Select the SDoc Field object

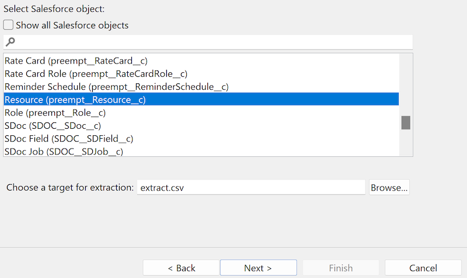[x=69, y=139]
